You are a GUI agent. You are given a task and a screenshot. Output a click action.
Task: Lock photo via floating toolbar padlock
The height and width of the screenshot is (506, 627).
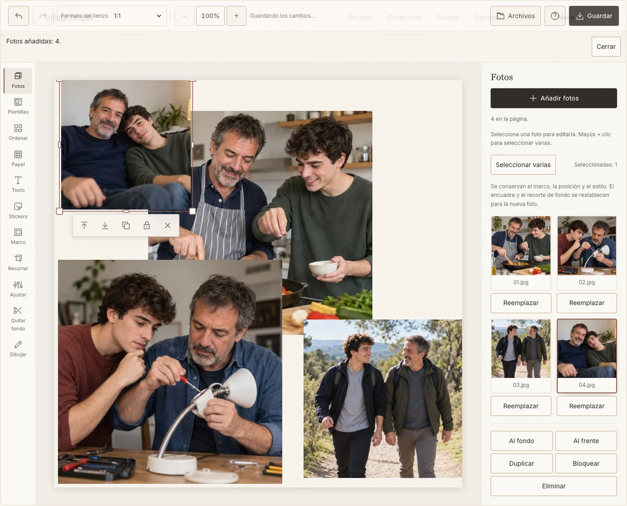tap(146, 226)
